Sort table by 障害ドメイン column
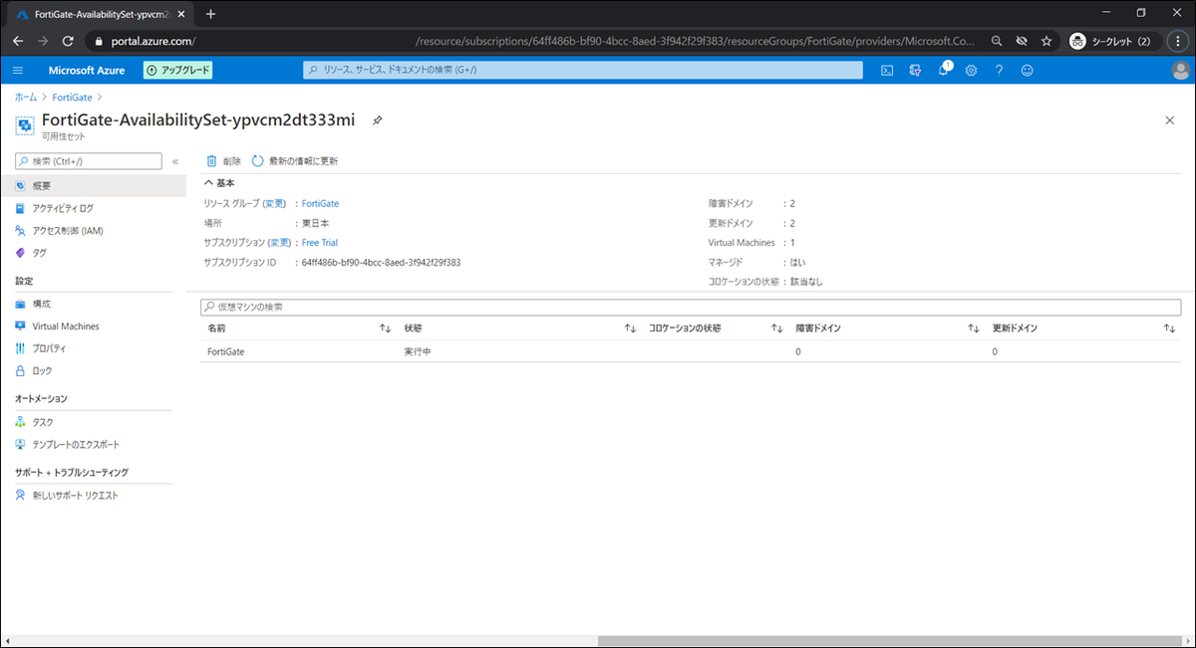This screenshot has height=648, width=1196. point(974,328)
